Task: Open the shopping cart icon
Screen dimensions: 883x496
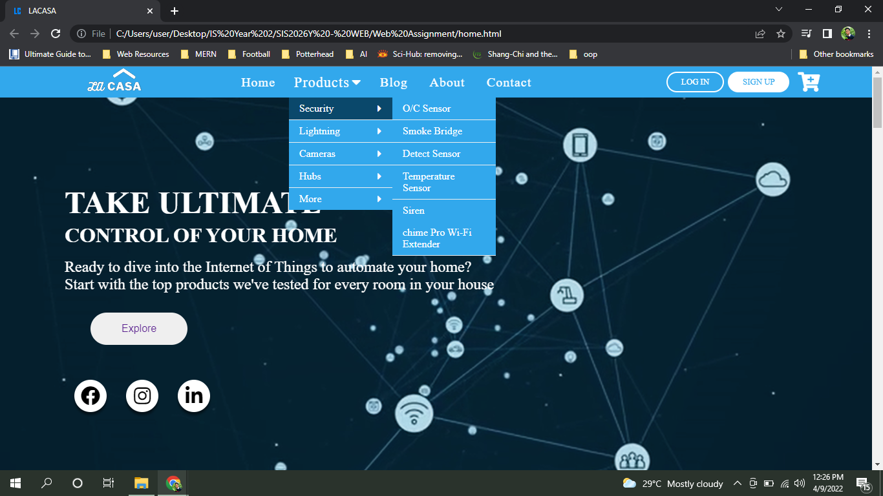Action: 809,82
